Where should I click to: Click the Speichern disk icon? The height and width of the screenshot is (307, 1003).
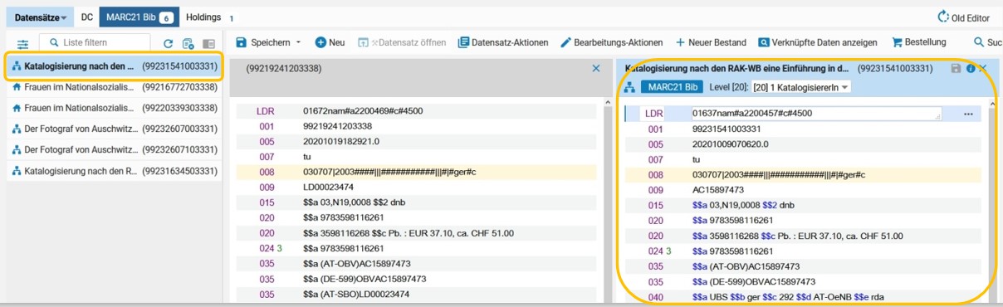(x=242, y=42)
